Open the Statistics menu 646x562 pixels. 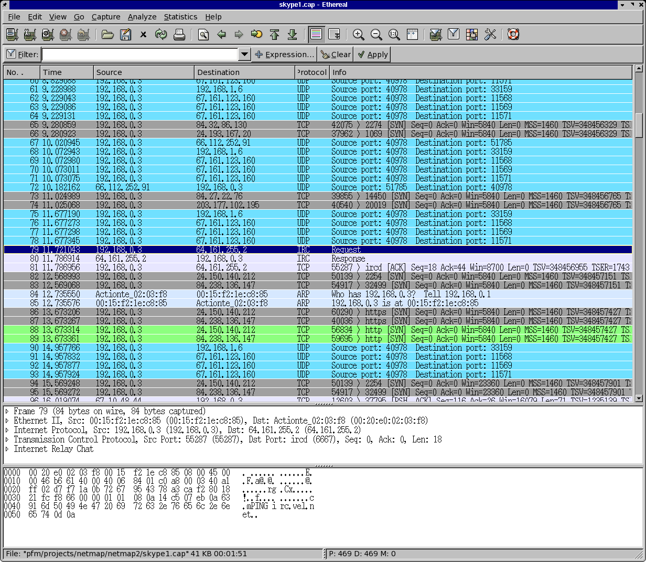click(x=180, y=17)
